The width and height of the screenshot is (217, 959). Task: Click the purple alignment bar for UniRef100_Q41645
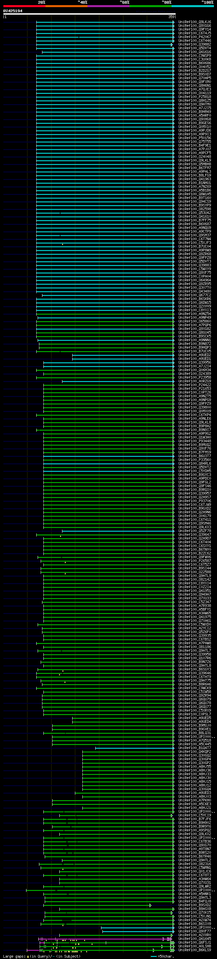pos(105,939)
